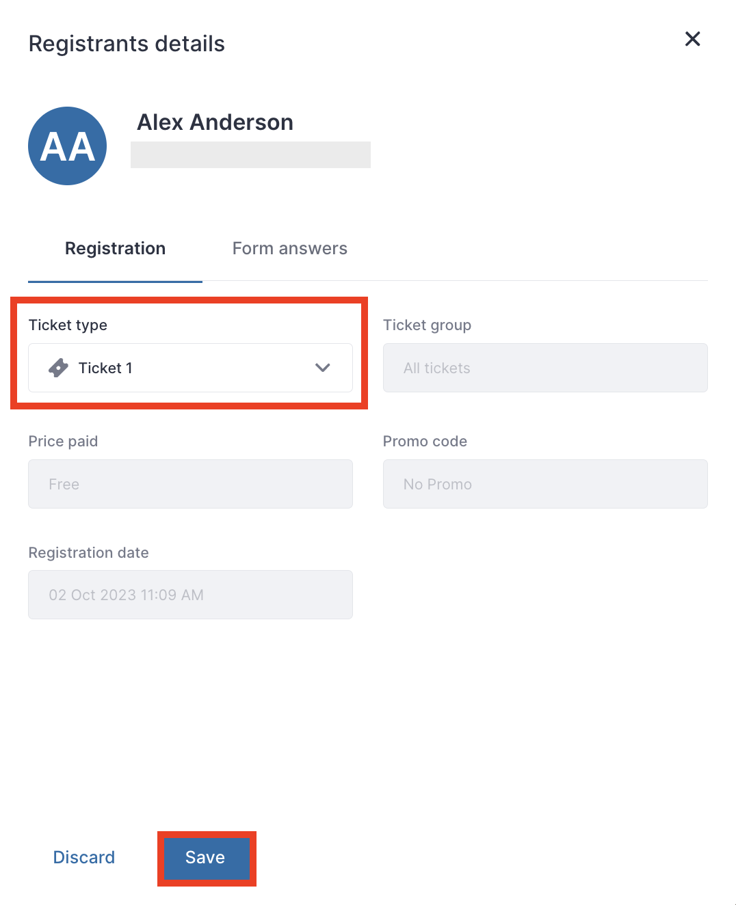Switch to the Form answers tab
The height and width of the screenshot is (905, 736).
click(x=290, y=248)
